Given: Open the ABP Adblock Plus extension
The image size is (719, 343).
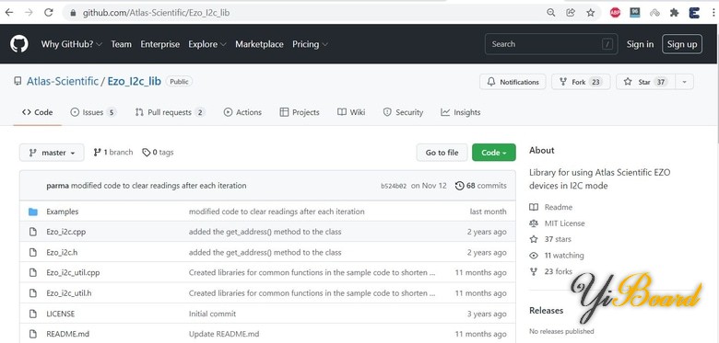Looking at the screenshot, I should (x=615, y=13).
